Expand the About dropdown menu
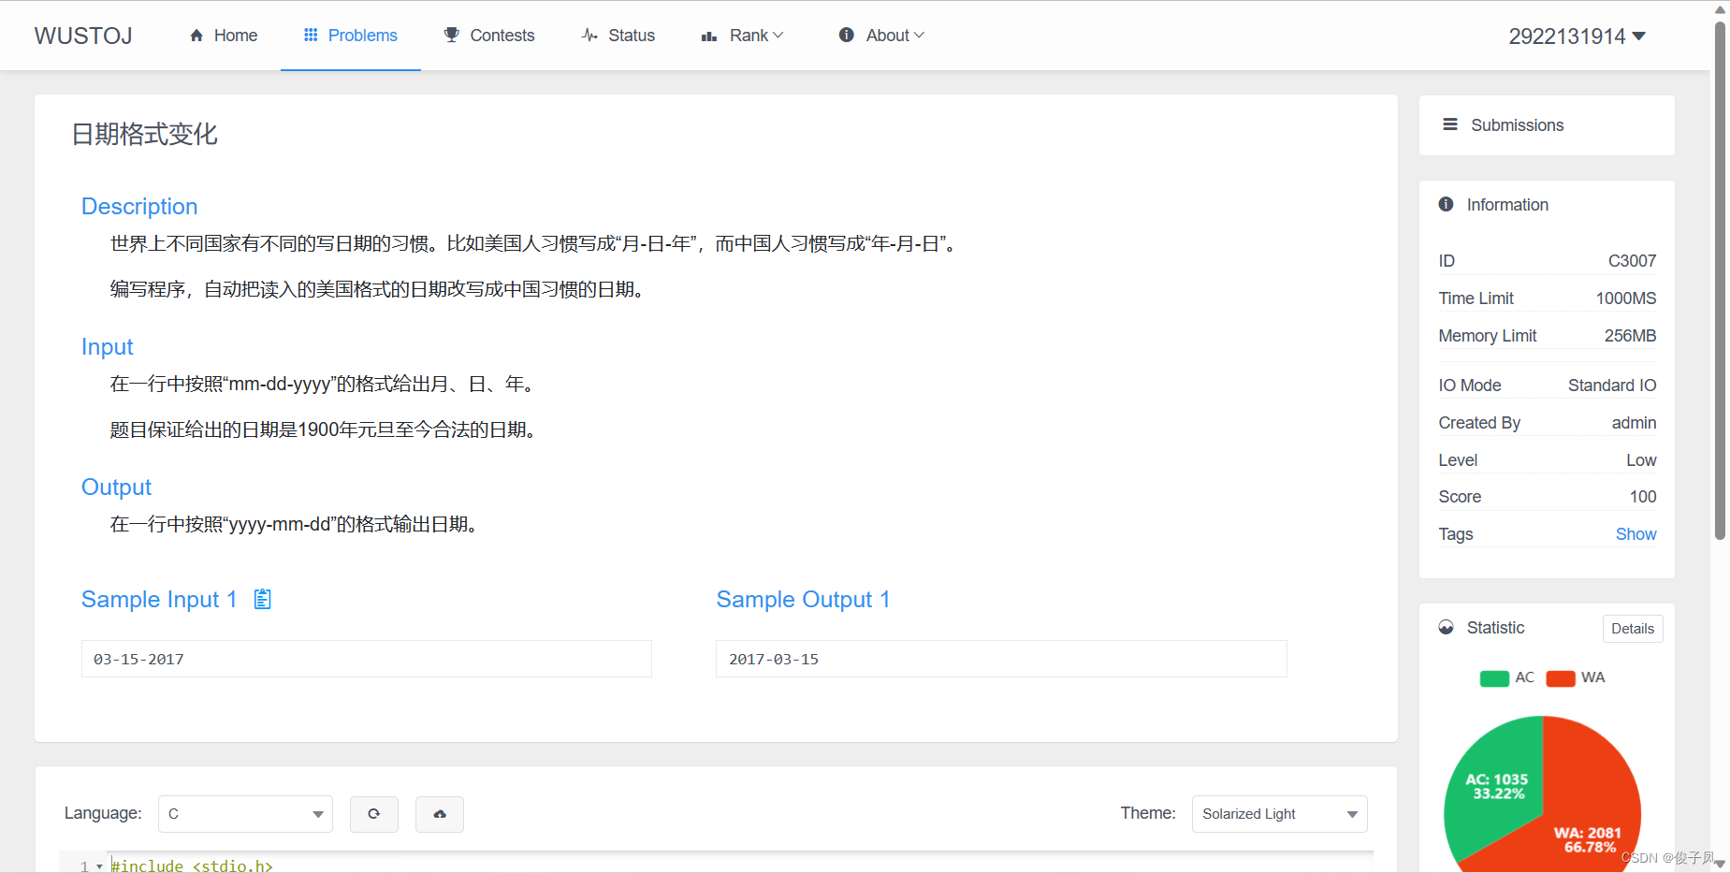This screenshot has width=1730, height=873. [x=881, y=36]
